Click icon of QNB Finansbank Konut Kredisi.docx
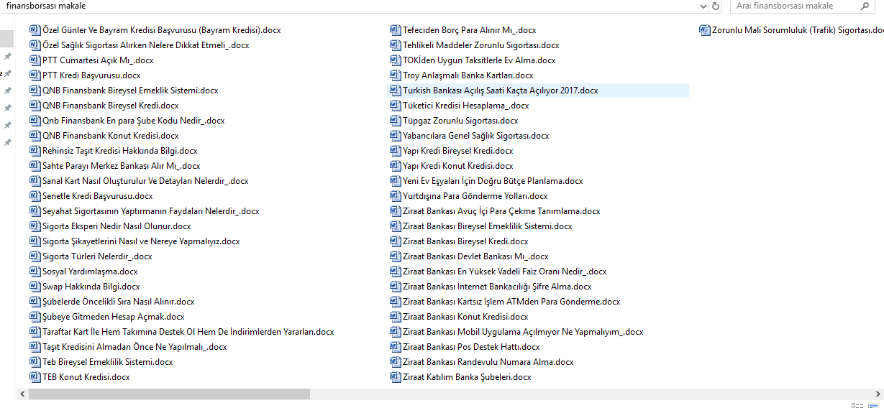884x408 pixels. (35, 136)
